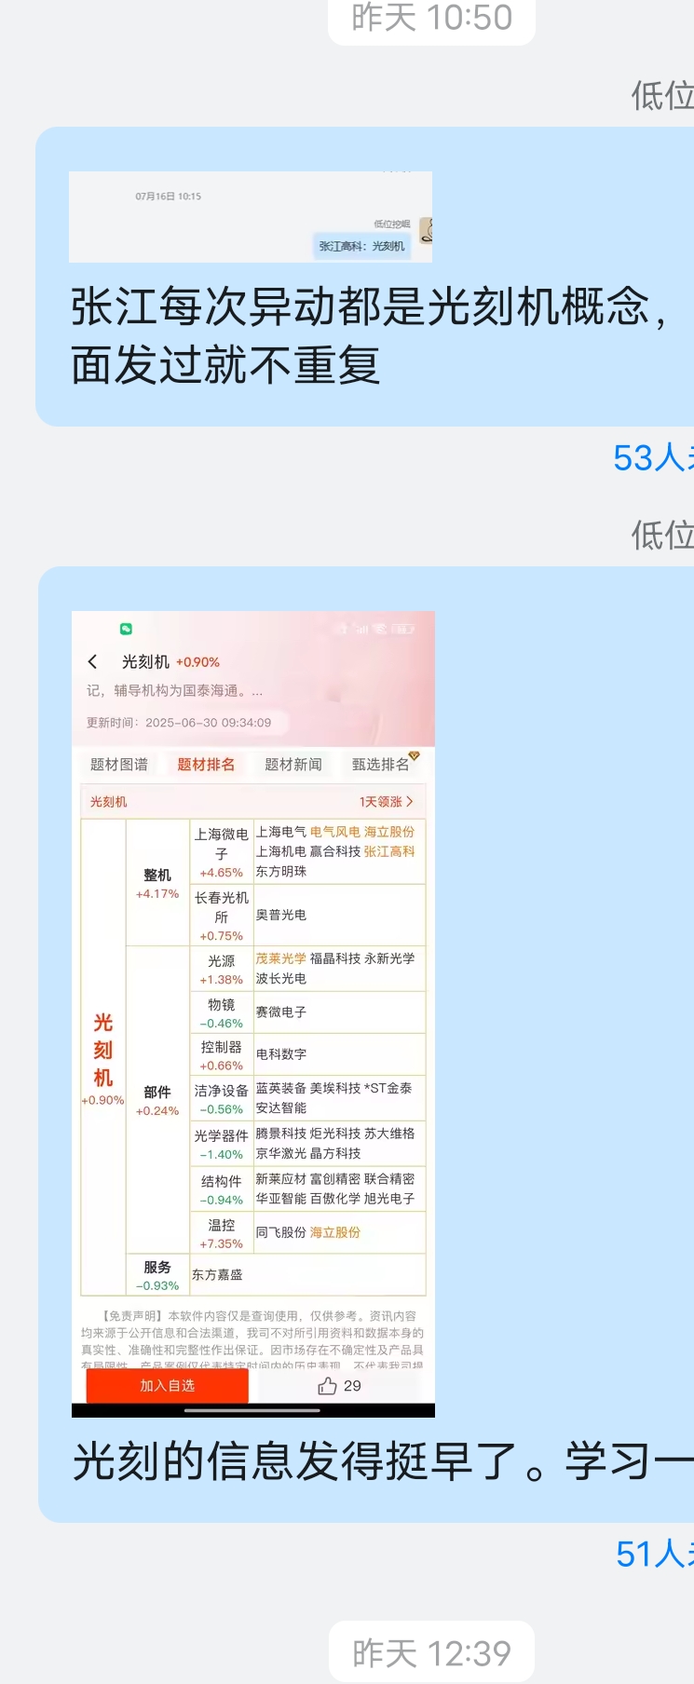Tap the 53人 read count link
This screenshot has height=1684, width=694.
click(653, 457)
